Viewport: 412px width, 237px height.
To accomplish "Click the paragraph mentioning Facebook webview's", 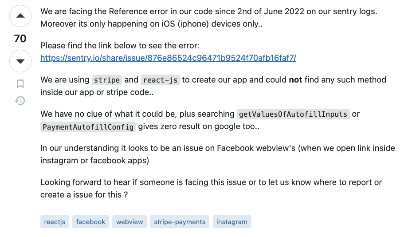I will click(218, 154).
